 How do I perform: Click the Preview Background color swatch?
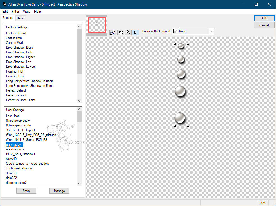[x=176, y=31]
